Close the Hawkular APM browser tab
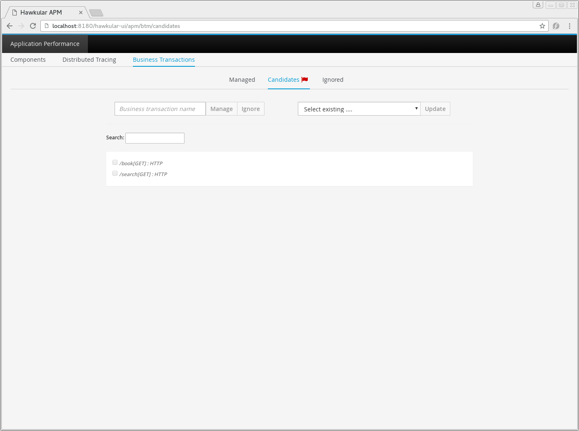The height and width of the screenshot is (431, 579). (81, 13)
